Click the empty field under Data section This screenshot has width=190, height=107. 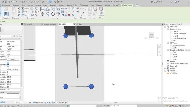pyautogui.click(x=13, y=95)
